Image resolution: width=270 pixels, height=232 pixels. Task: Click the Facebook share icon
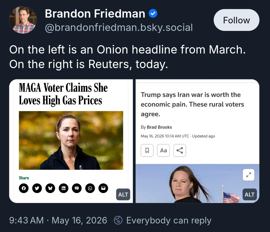[x=24, y=188]
